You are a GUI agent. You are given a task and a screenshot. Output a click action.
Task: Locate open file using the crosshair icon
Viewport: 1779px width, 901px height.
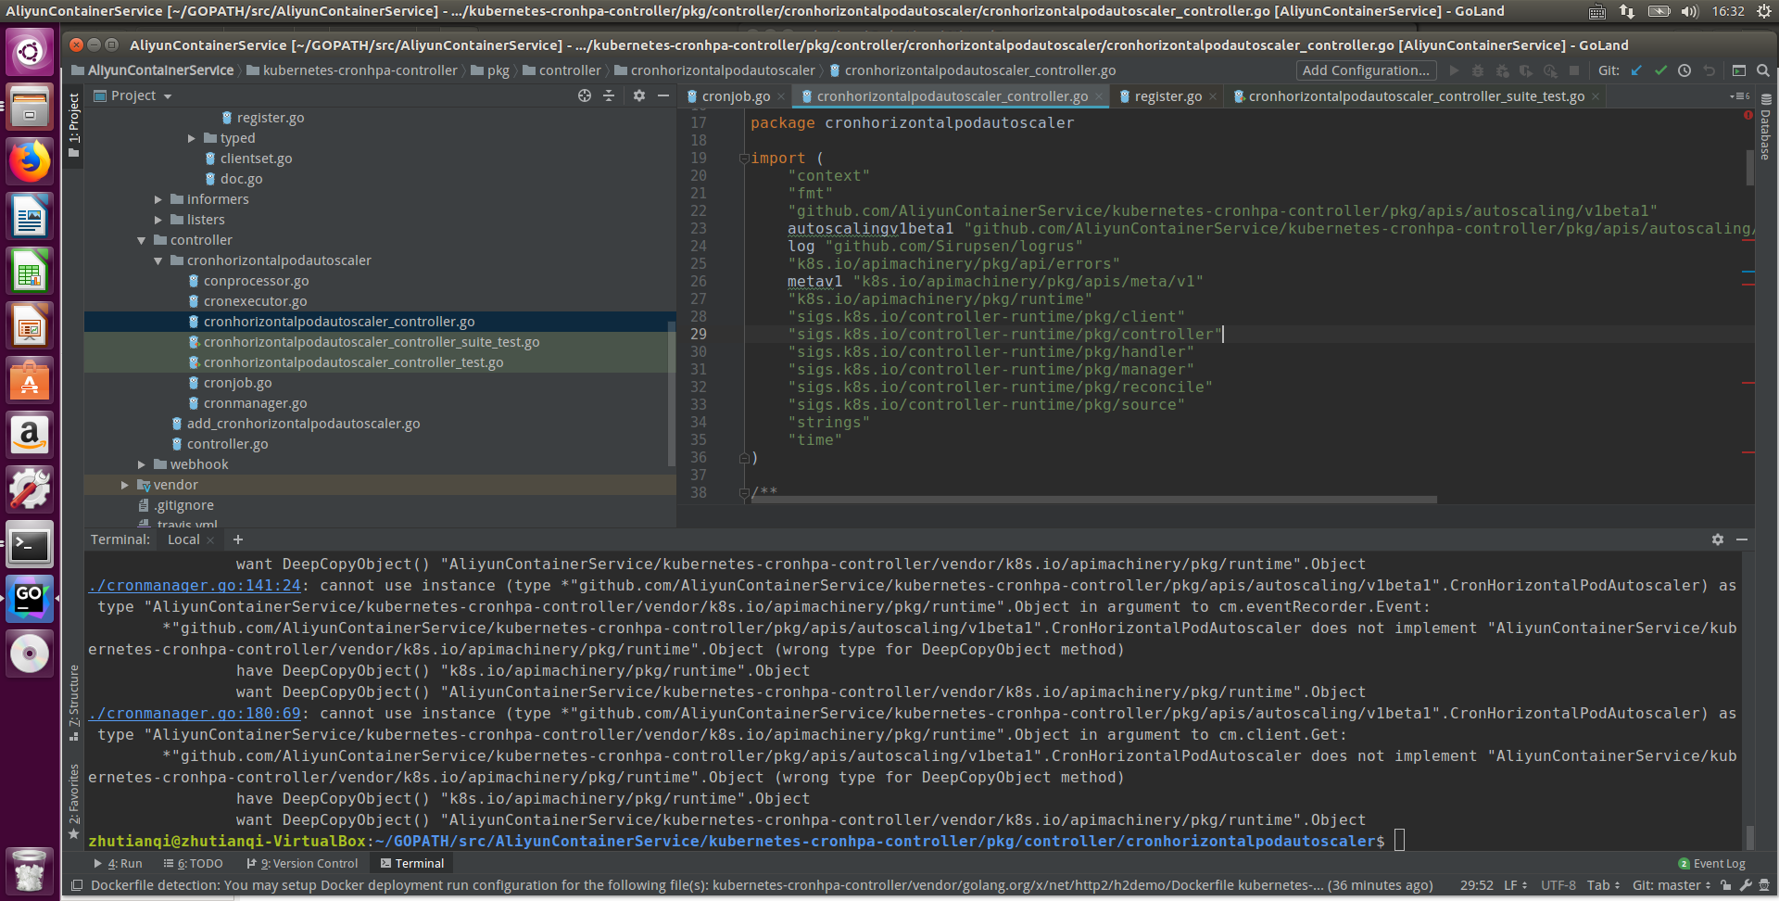click(x=585, y=95)
